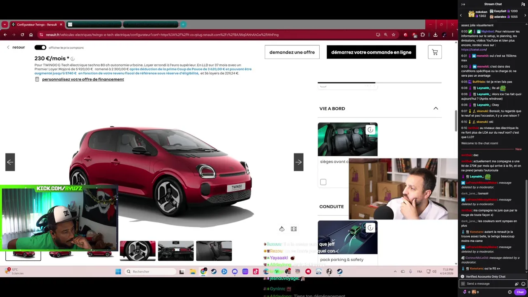This screenshot has width=528, height=297.
Task: Open Discord from taskbar
Action: [235, 271]
